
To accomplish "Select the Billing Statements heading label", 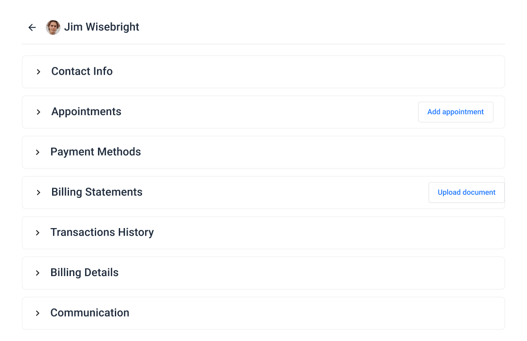I will click(x=97, y=192).
